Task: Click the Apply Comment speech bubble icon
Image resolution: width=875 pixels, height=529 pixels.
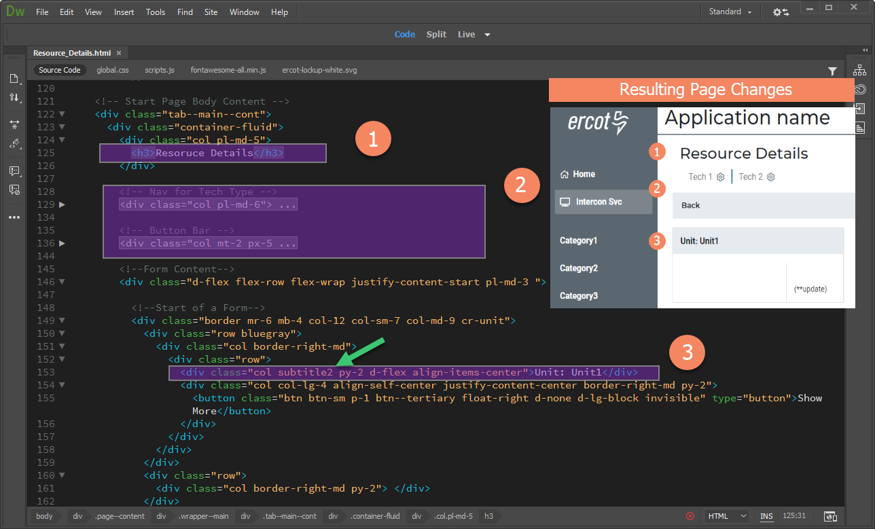Action: point(14,171)
